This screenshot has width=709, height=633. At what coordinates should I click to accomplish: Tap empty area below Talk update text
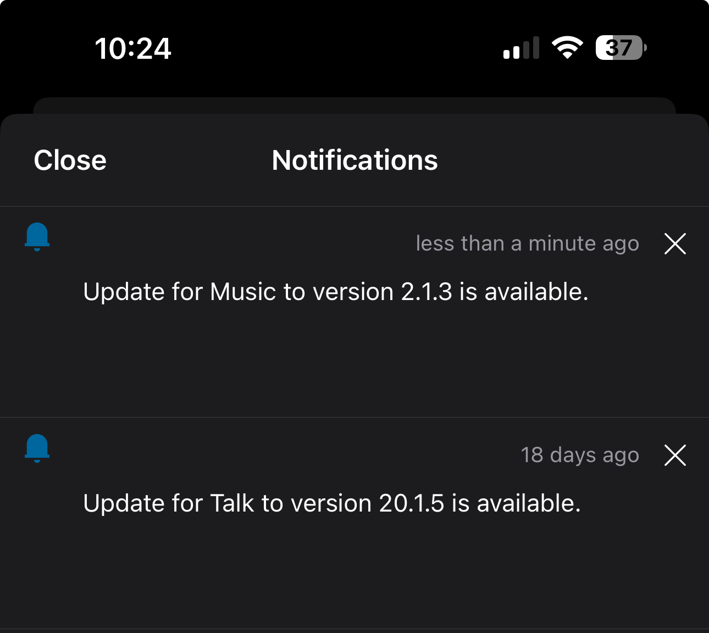coord(354,574)
